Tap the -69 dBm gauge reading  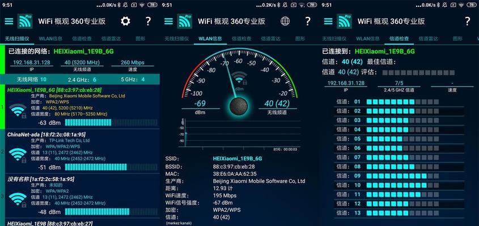(x=201, y=103)
